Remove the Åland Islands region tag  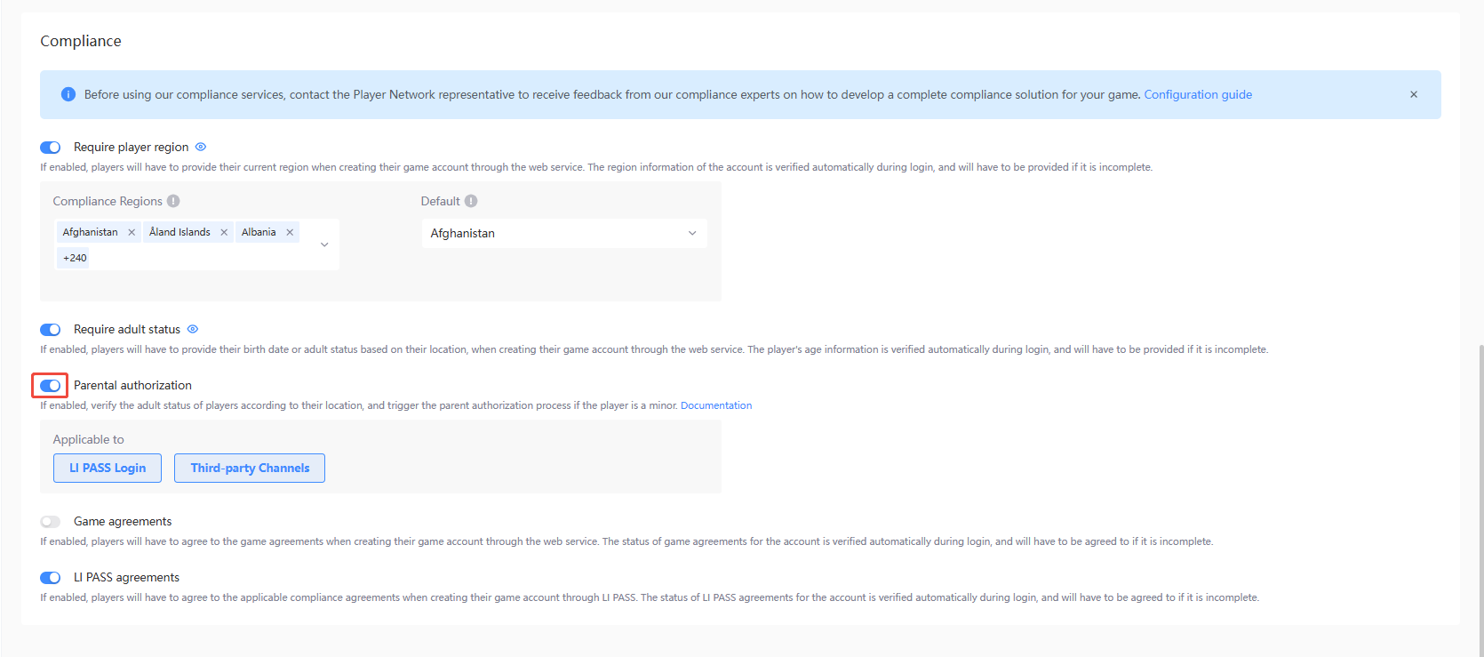coord(224,232)
